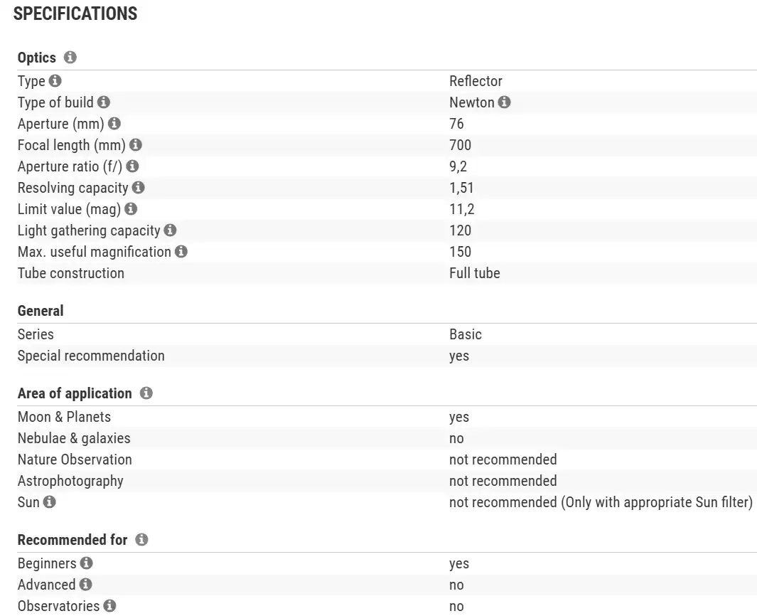The width and height of the screenshot is (757, 616).
Task: Open the Beginners info icon
Action: click(x=86, y=563)
